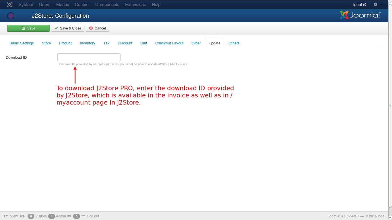Viewport: 392px width, 220px height.
Task: Switch to the Product tab
Action: click(65, 43)
